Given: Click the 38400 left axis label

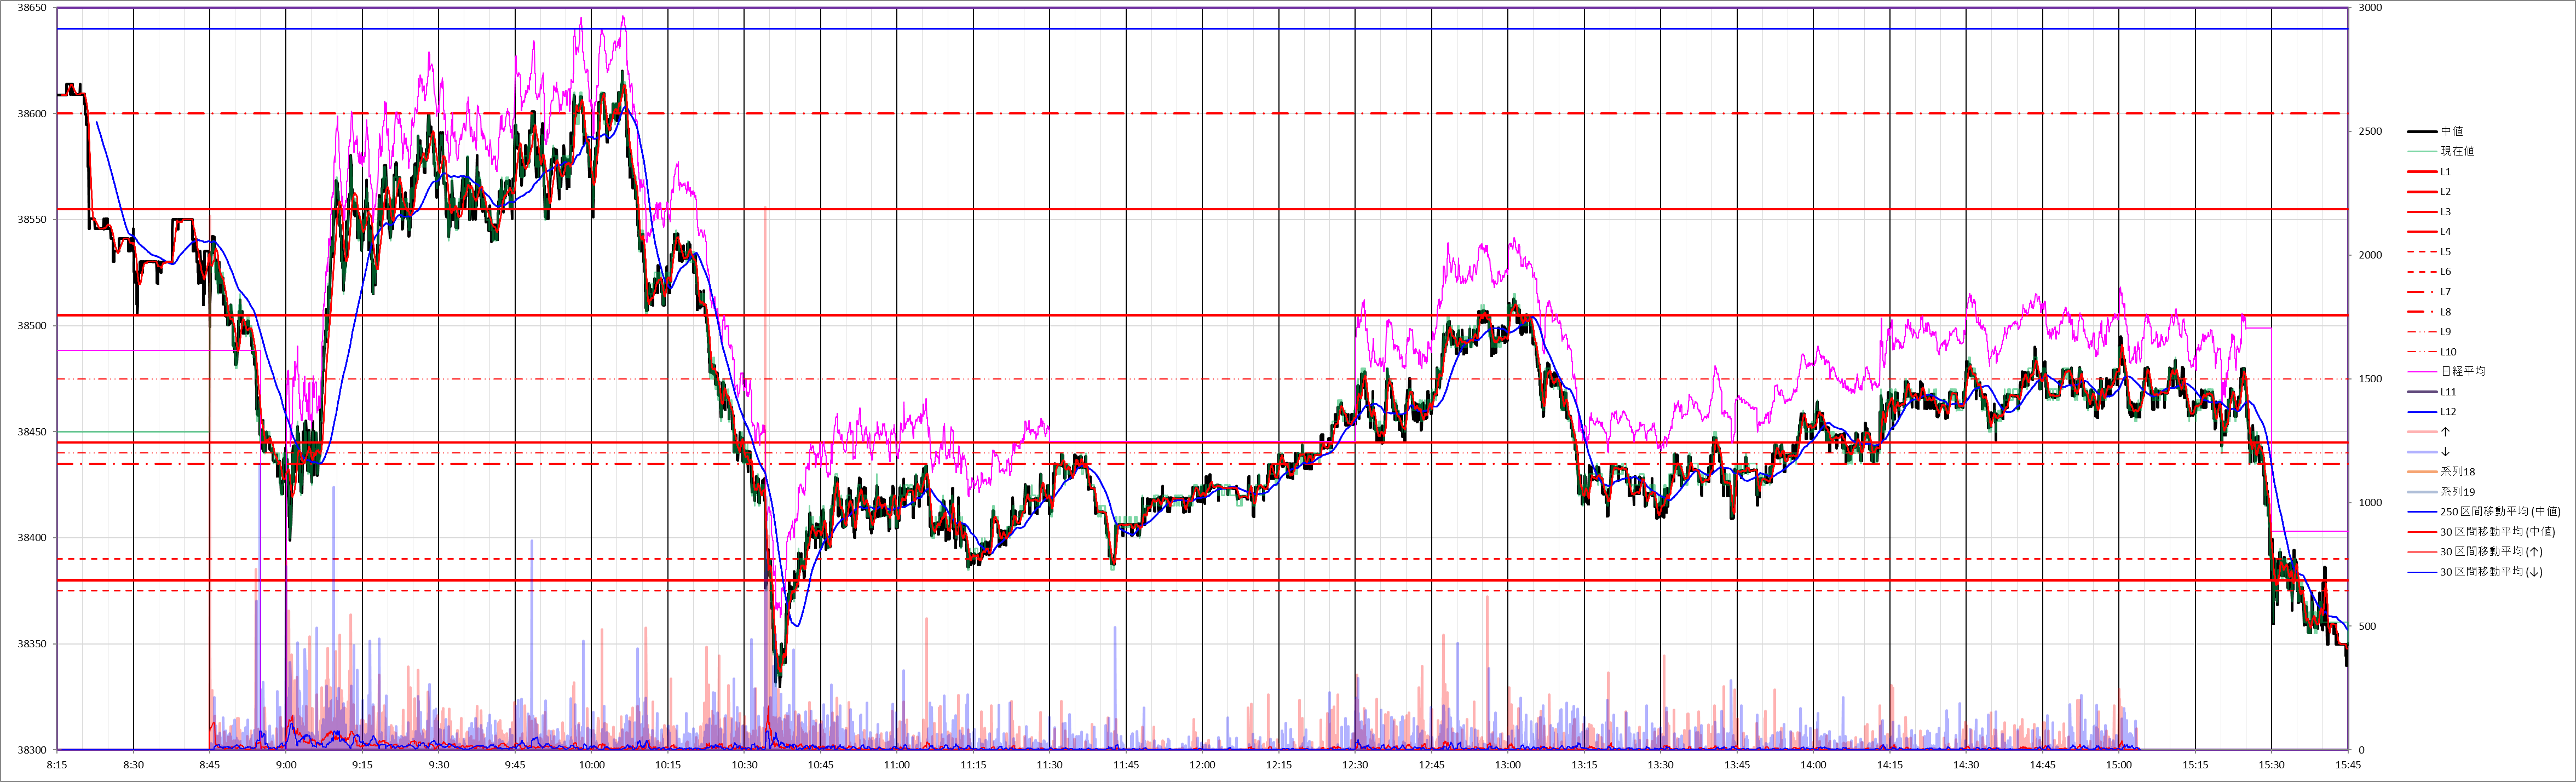Looking at the screenshot, I should click(33, 538).
